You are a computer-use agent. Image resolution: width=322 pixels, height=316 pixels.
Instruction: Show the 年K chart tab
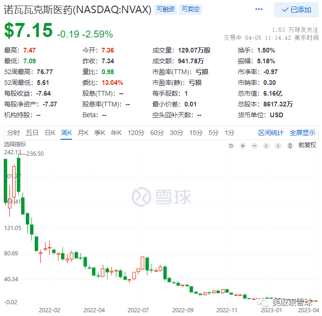pyautogui.click(x=116, y=133)
